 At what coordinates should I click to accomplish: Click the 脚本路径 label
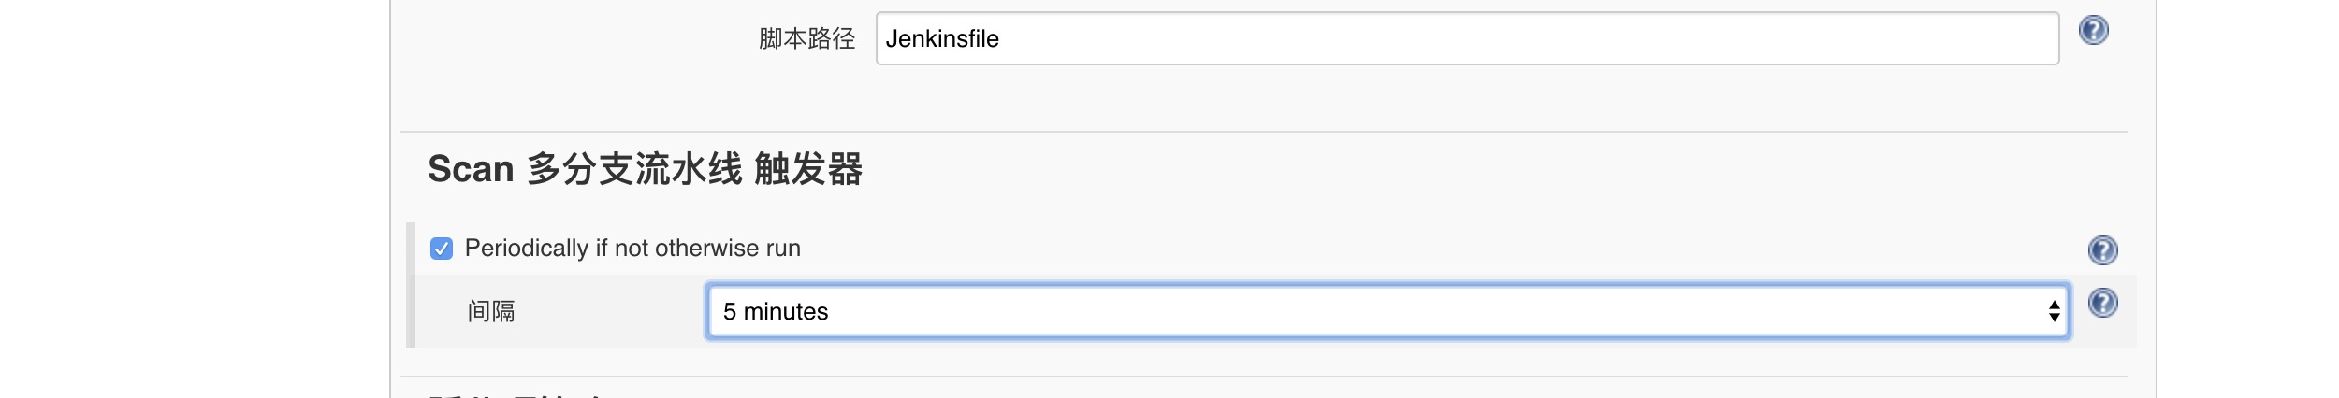[806, 39]
